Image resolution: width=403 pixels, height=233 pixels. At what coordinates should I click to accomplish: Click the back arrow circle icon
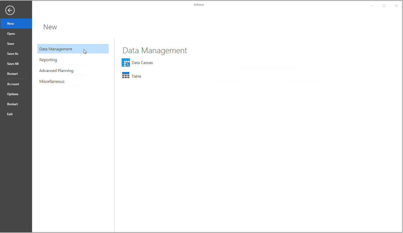(x=10, y=10)
